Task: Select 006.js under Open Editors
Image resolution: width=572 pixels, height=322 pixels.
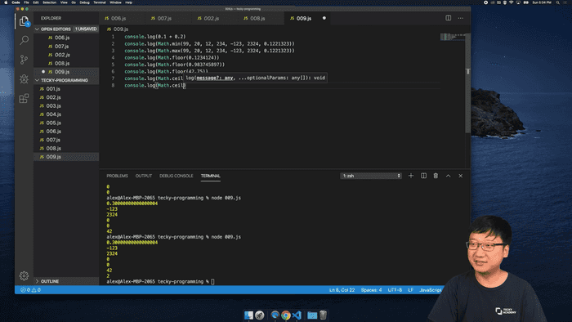Action: [66, 38]
